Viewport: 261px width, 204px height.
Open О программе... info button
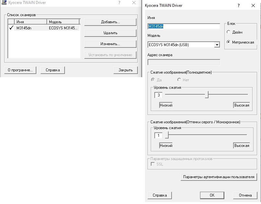(x=20, y=70)
